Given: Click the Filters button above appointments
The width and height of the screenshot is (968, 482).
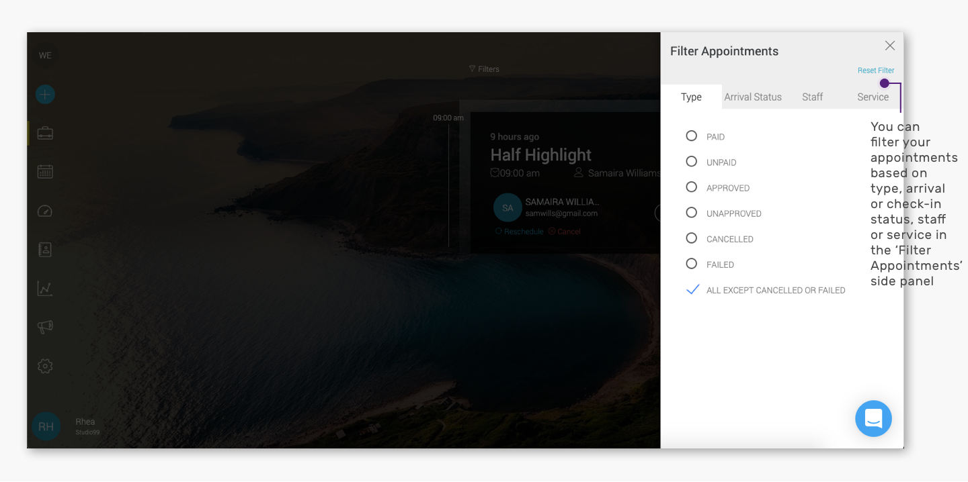Looking at the screenshot, I should pyautogui.click(x=484, y=69).
